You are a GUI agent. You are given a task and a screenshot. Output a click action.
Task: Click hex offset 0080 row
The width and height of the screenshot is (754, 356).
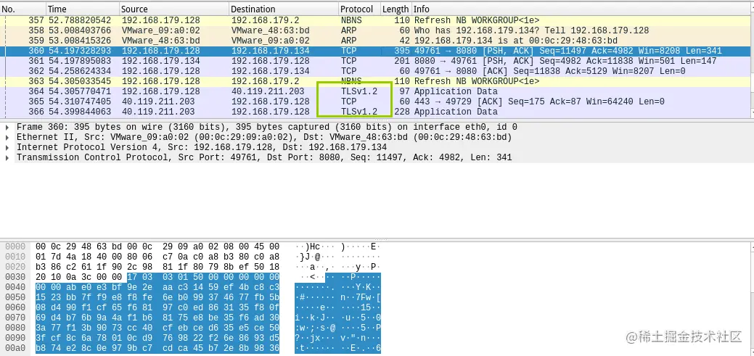(15, 328)
